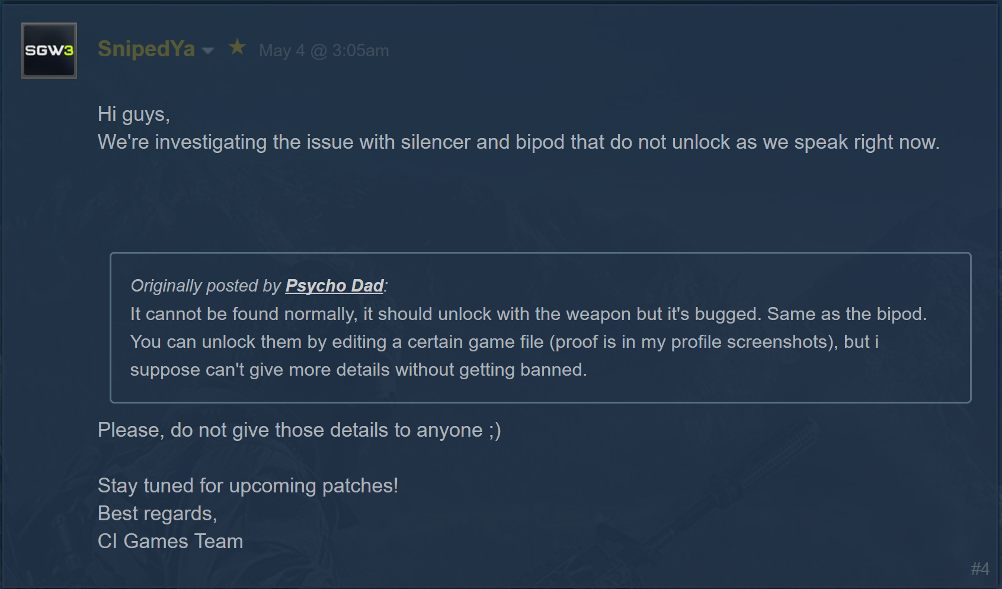The image size is (1002, 589).
Task: Click the winking ";)" emoticon text
Action: (x=495, y=430)
